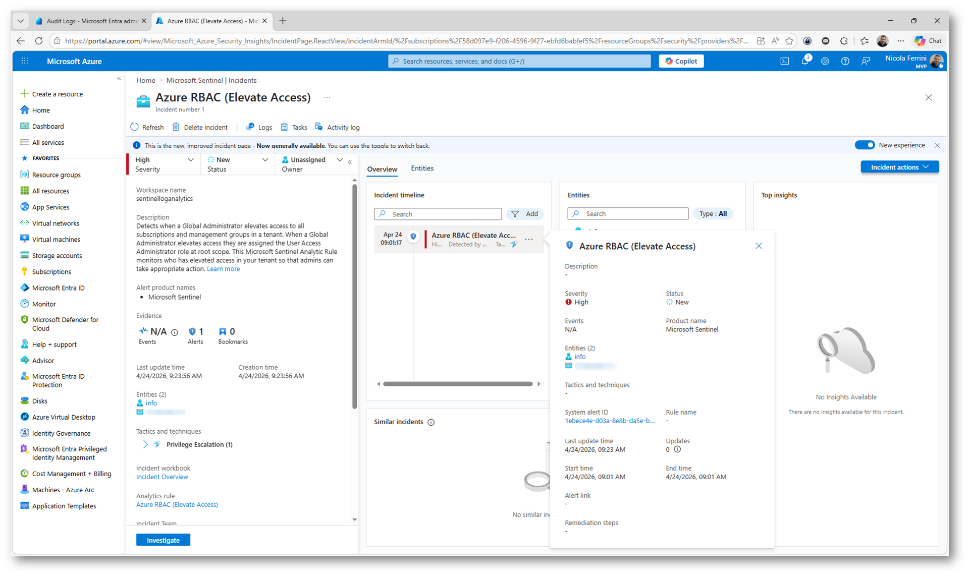Screen dimensions: 970x577
Task: Click the Refresh icon in incident toolbar
Action: 134,127
